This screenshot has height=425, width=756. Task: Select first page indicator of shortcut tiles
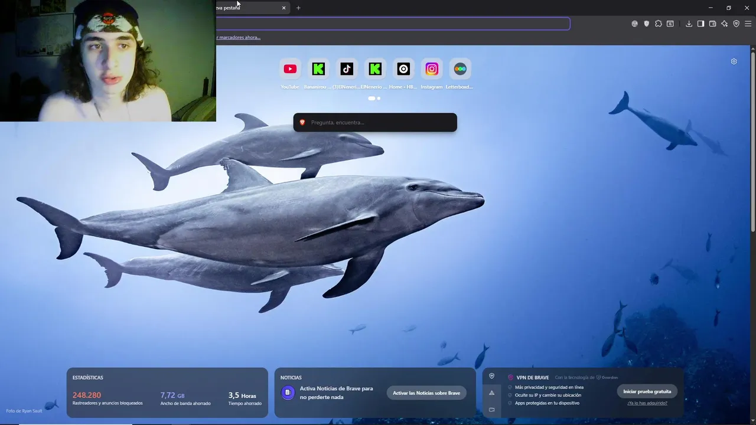pyautogui.click(x=372, y=99)
